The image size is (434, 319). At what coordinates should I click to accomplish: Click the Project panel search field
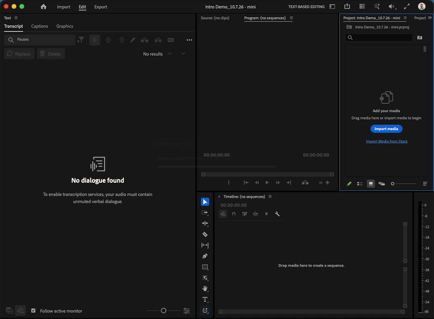point(379,37)
